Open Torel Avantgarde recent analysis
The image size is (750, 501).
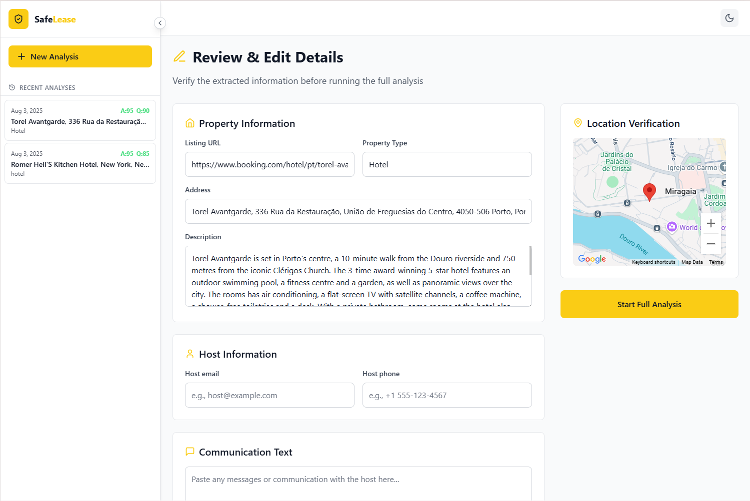(80, 120)
